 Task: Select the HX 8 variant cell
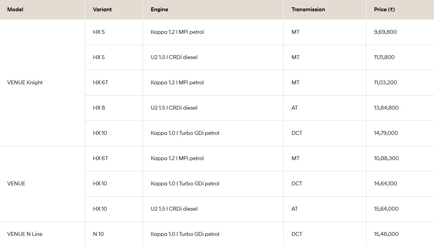(x=99, y=108)
